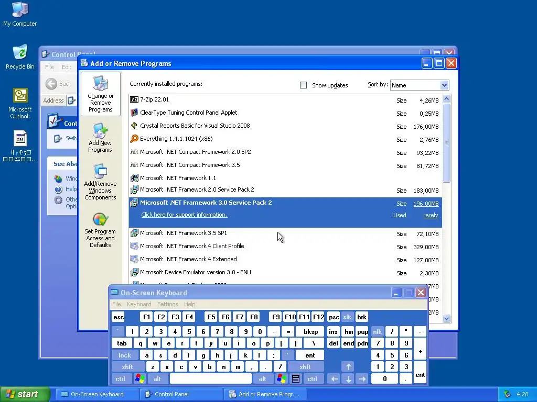Click the F5 key on On-Screen Keyboard

pos(211,317)
